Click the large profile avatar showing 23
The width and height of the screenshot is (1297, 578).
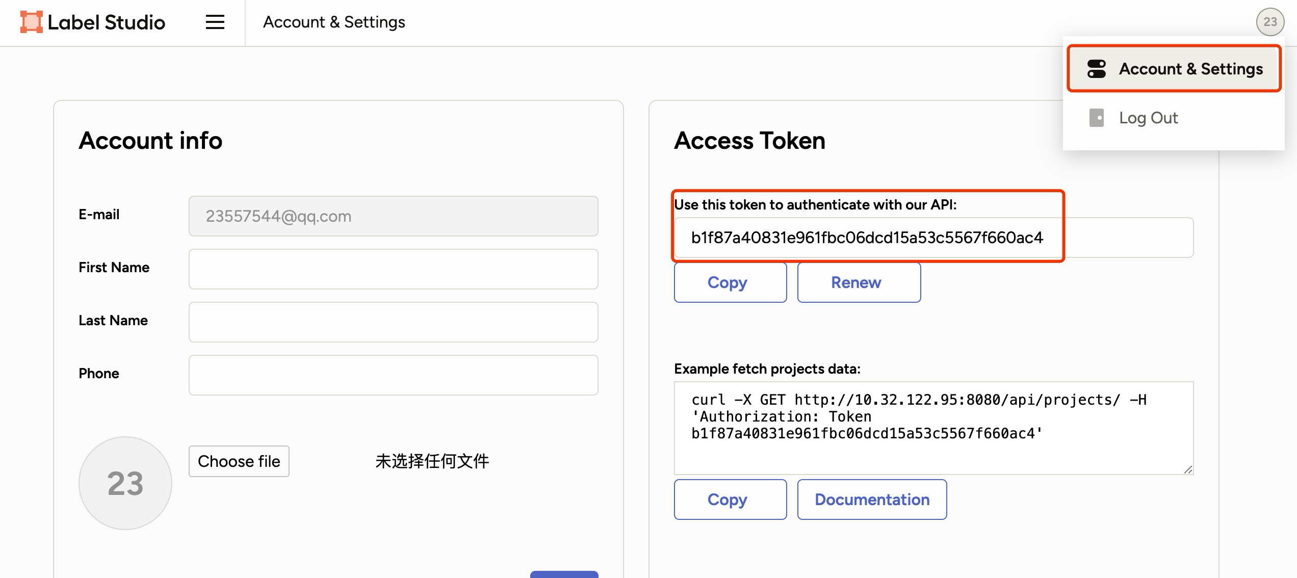125,483
